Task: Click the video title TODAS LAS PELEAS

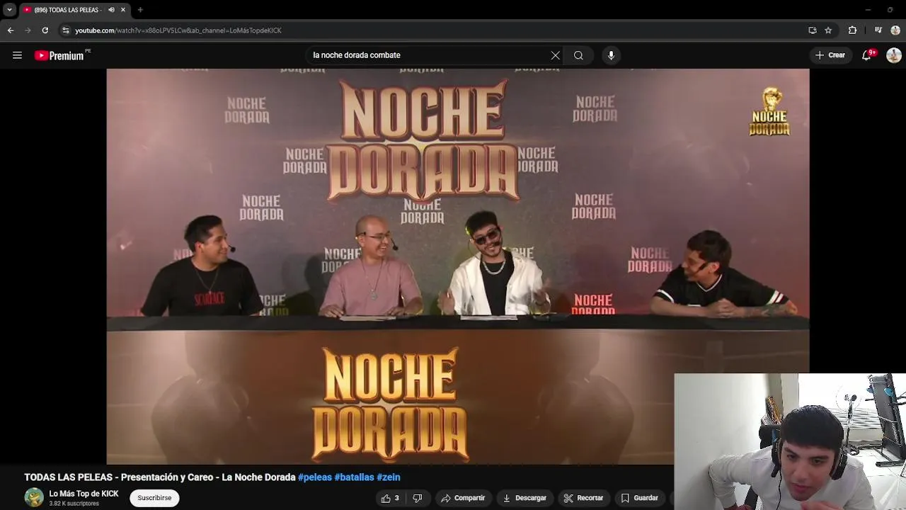Action: (160, 477)
